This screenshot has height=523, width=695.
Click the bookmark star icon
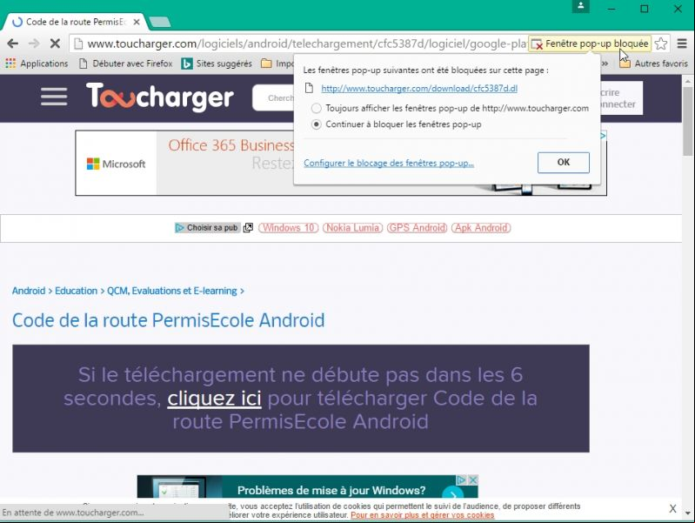pos(661,44)
